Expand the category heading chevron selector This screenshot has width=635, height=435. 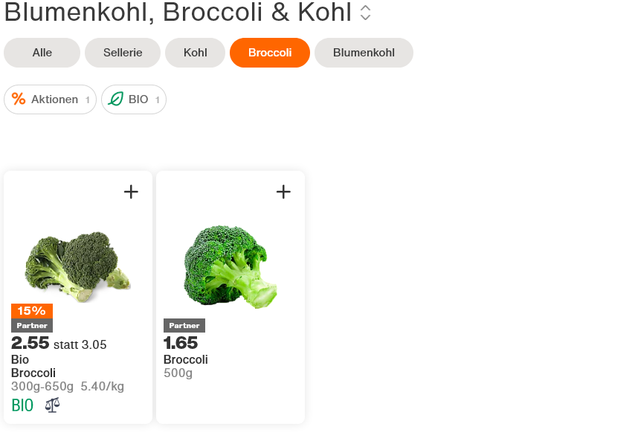(x=365, y=13)
